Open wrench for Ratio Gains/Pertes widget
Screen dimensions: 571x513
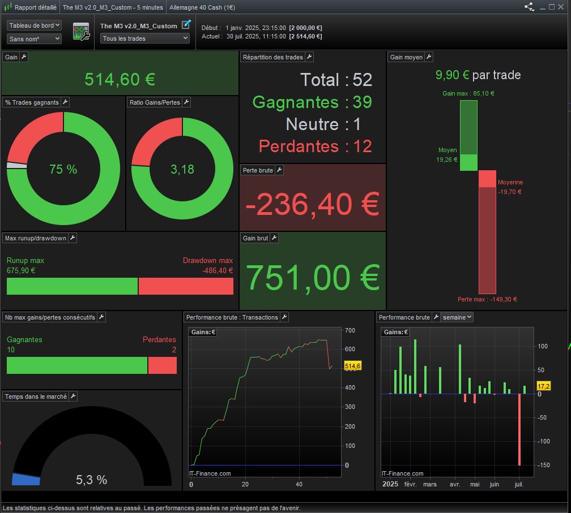tap(186, 102)
